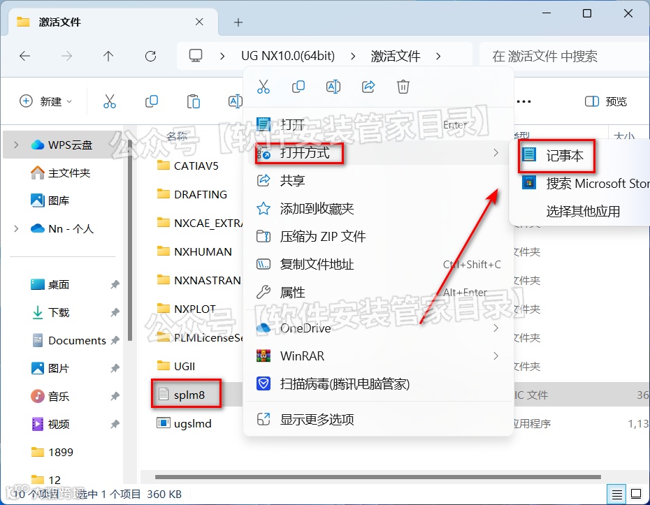Click the UG NX10.0(64bit) breadcrumb
The image size is (650, 505).
pyautogui.click(x=288, y=56)
